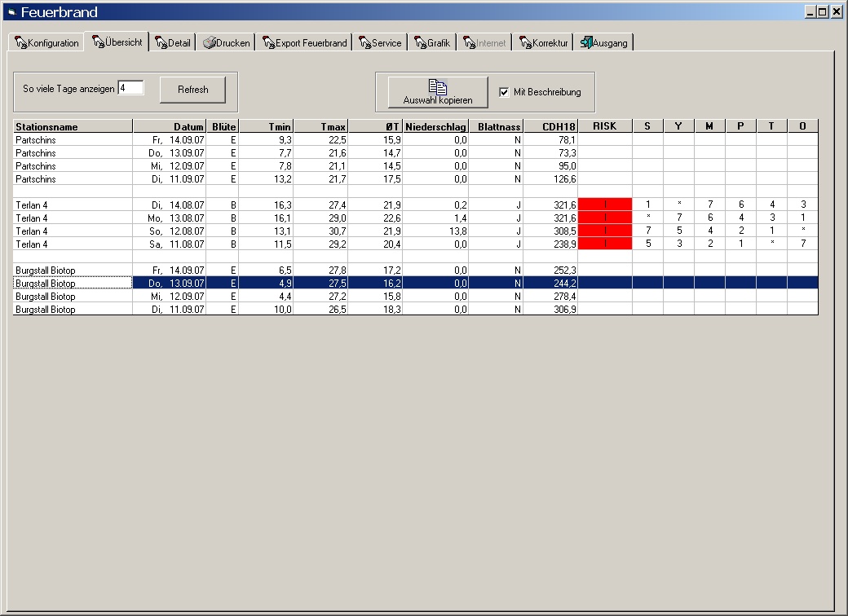Select Terlan 4 row dated 12.08.07
Screen dimensions: 848x616
[73, 231]
